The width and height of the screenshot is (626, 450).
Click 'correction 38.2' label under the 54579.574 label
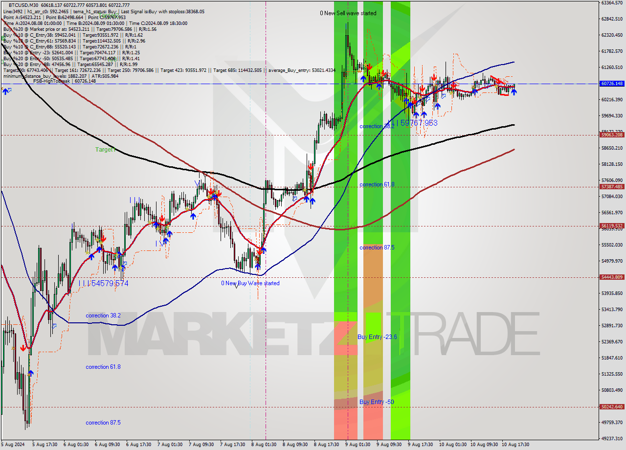point(103,315)
